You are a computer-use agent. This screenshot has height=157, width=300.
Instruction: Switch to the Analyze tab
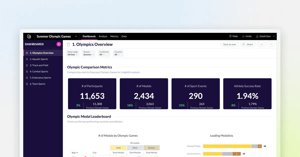[103, 36]
